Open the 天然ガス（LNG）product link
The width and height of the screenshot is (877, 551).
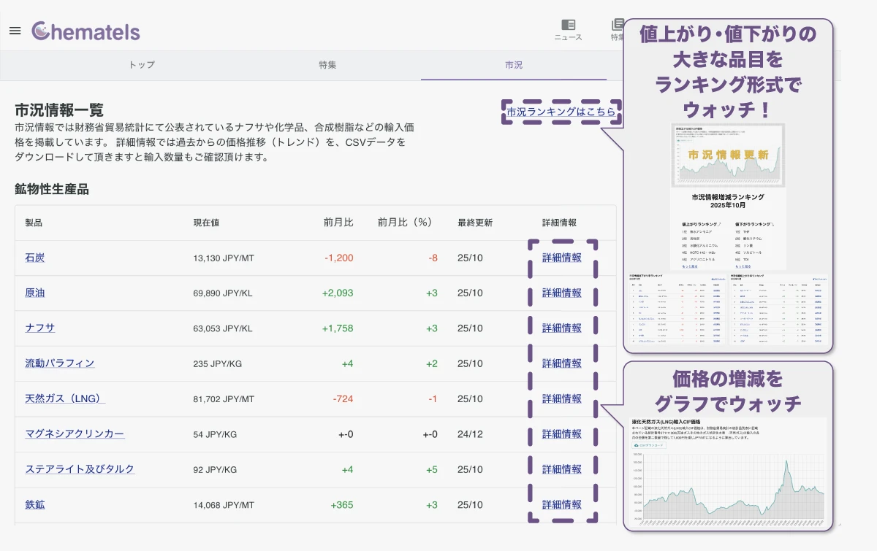[64, 398]
